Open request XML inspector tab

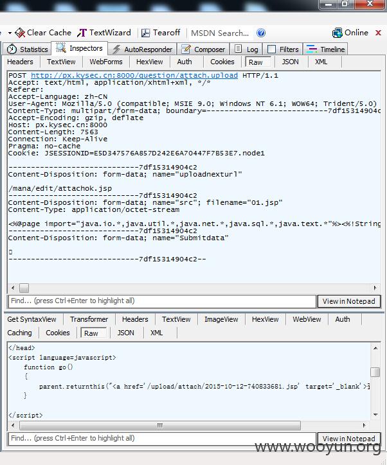click(321, 62)
